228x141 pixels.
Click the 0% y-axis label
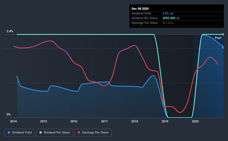point(9,114)
